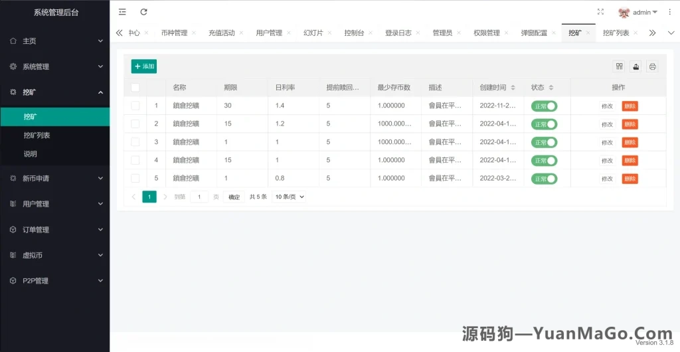Close the 幻灯片 tab

[329, 33]
